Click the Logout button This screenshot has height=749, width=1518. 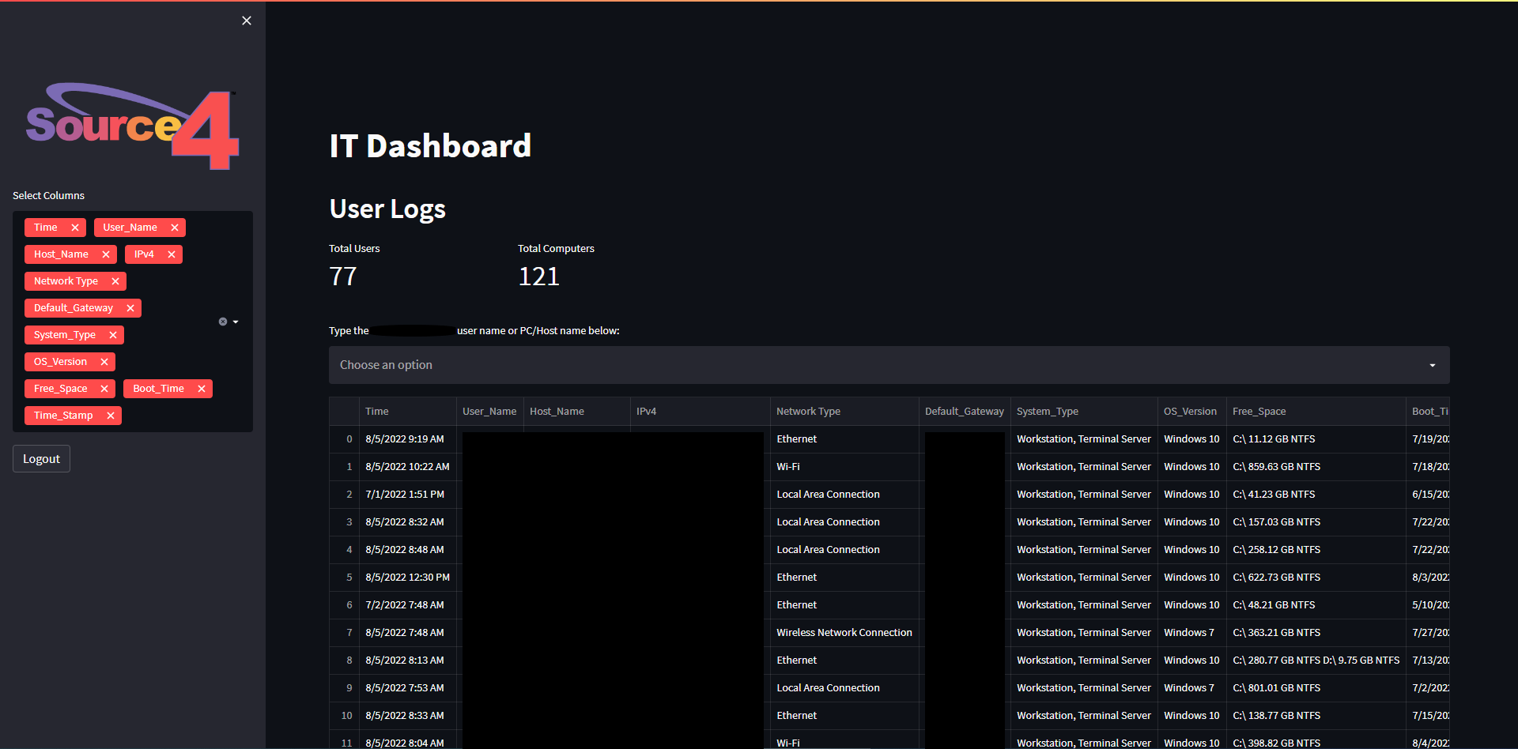[41, 459]
